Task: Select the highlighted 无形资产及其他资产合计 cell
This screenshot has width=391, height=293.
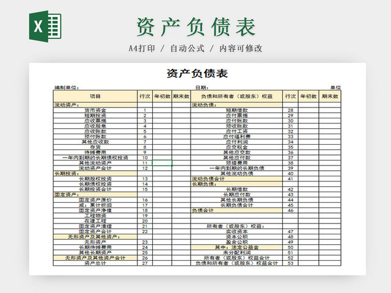Action: click(x=95, y=258)
